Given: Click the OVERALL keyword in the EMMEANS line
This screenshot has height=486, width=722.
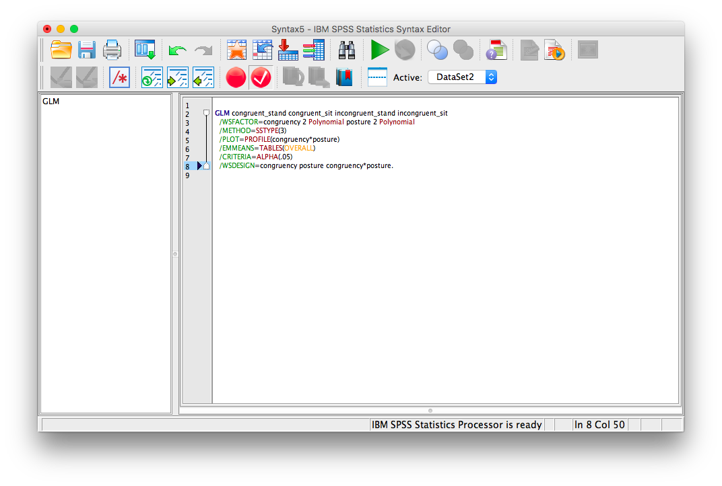Looking at the screenshot, I should [x=298, y=148].
